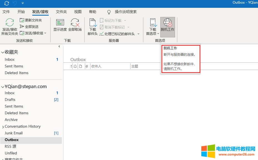Click 标记为下载 button
The height and width of the screenshot is (160, 258).
tap(111, 20)
